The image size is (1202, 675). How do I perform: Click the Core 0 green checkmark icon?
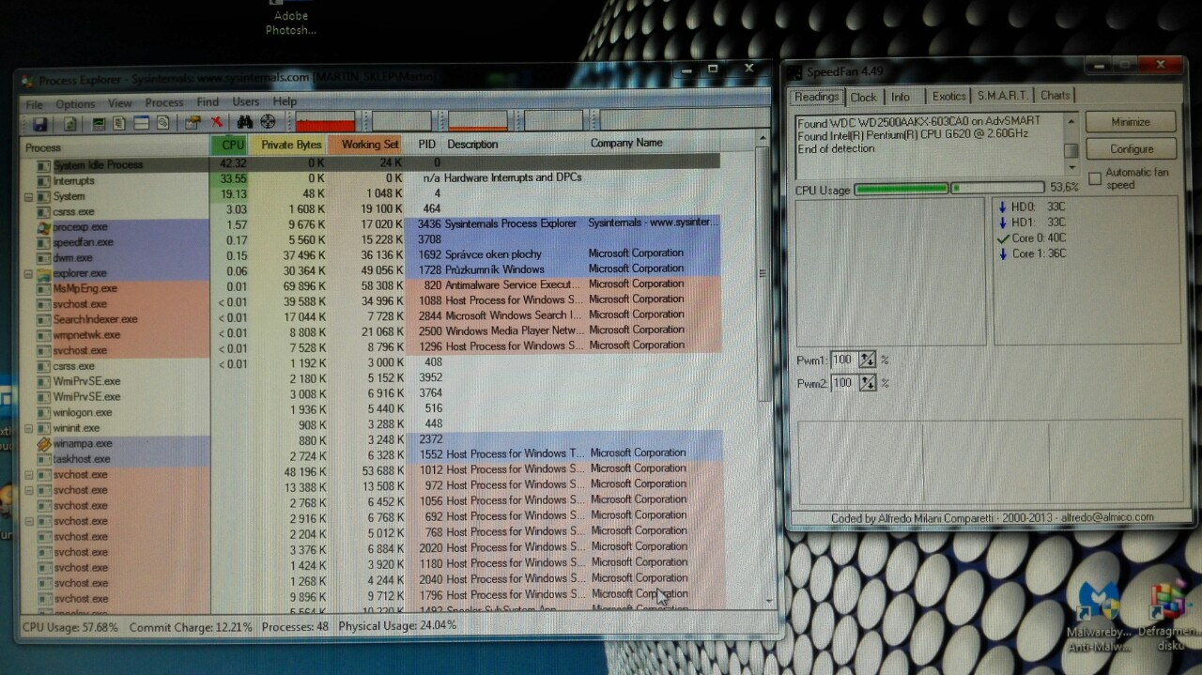coord(1003,238)
